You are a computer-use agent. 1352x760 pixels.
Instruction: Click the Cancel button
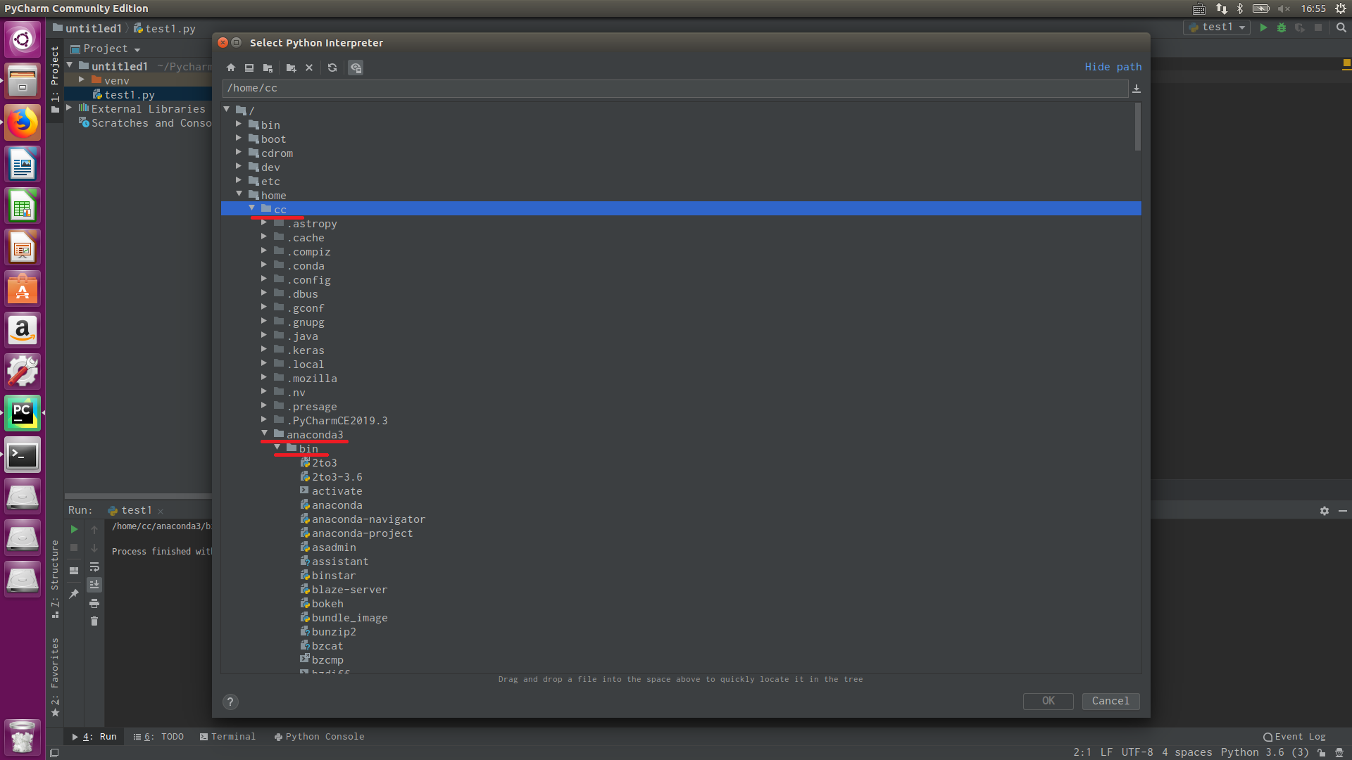coord(1110,701)
